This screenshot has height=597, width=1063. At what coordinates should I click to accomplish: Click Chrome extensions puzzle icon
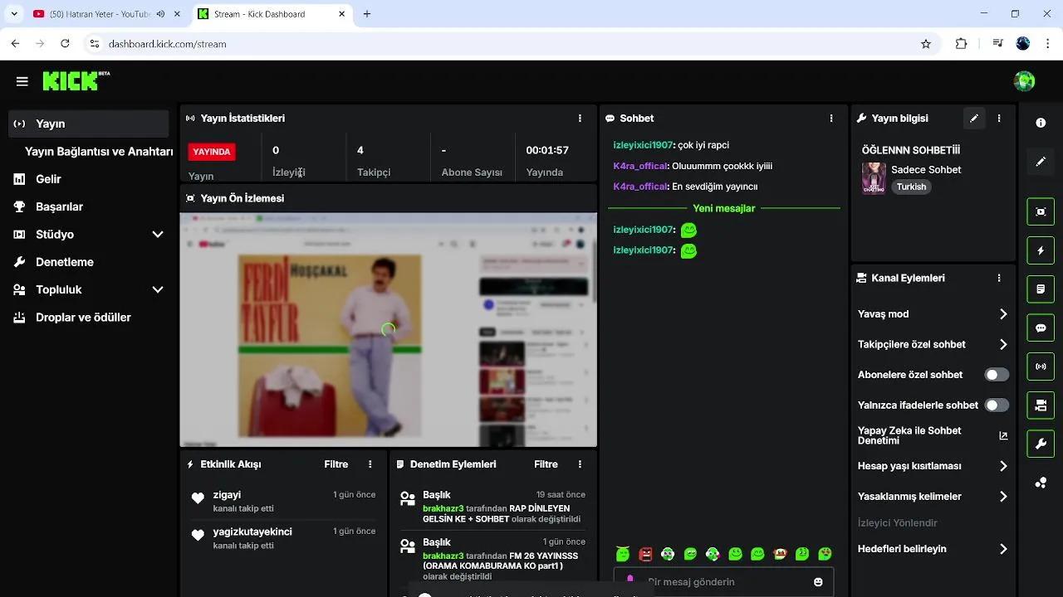point(962,44)
